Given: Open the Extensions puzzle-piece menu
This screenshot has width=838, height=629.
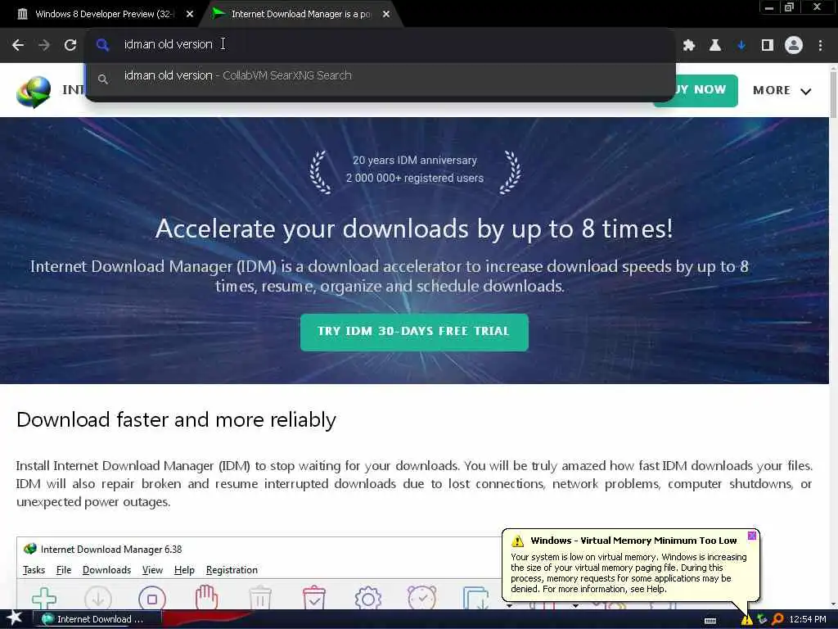Looking at the screenshot, I should (689, 45).
